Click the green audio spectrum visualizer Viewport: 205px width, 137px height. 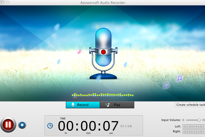pos(103,95)
